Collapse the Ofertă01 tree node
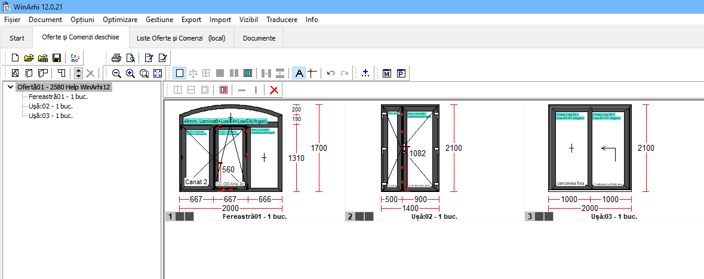 (x=10, y=87)
